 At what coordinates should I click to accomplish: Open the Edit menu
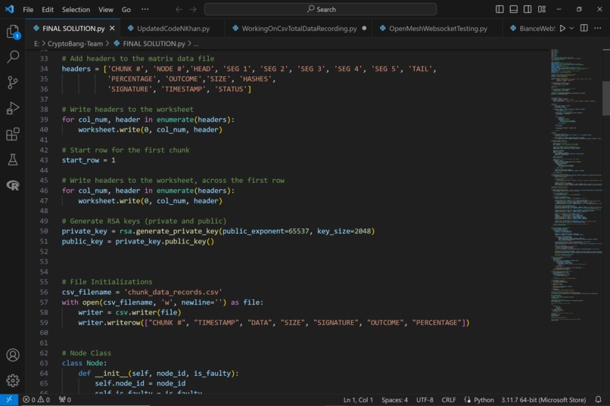pyautogui.click(x=48, y=9)
